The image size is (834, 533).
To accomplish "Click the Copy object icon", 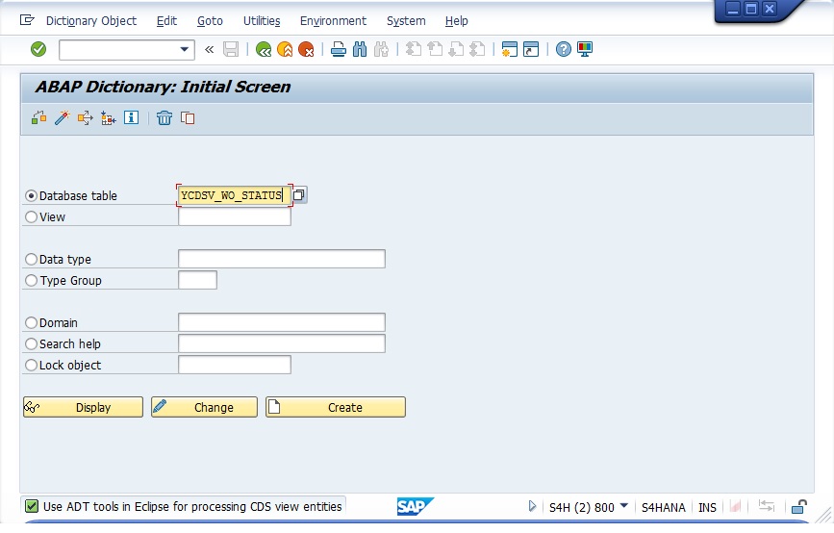I will 188,117.
